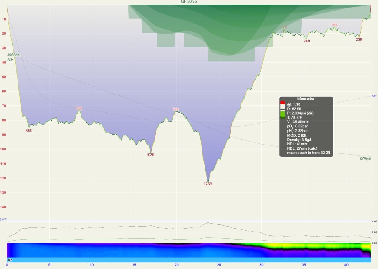Click the 4.00 value on right scale
The height and width of the screenshot is (269, 378).
[x=375, y=221]
